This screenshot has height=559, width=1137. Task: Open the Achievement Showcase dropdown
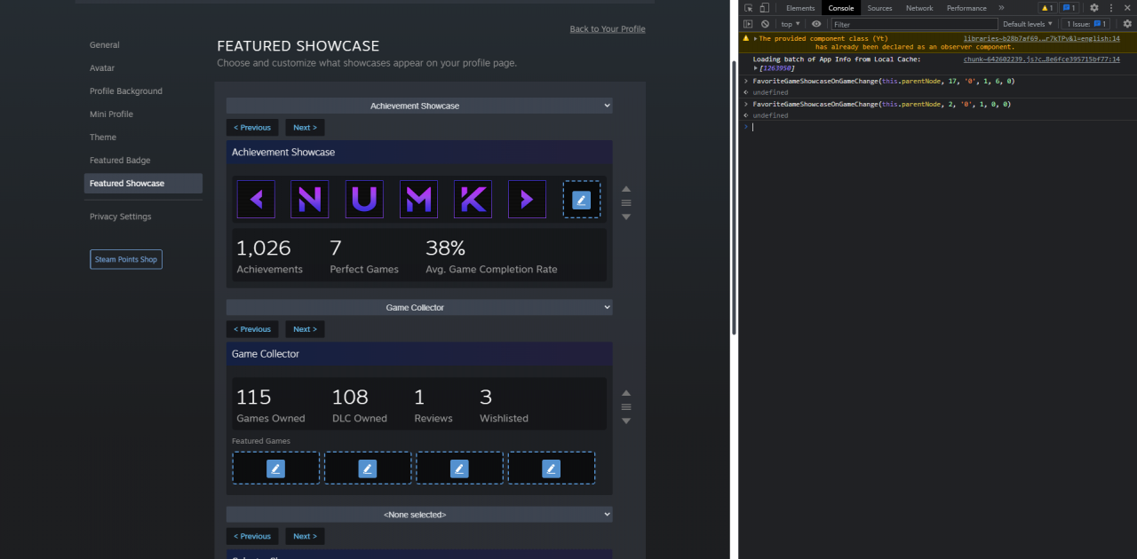click(x=419, y=106)
